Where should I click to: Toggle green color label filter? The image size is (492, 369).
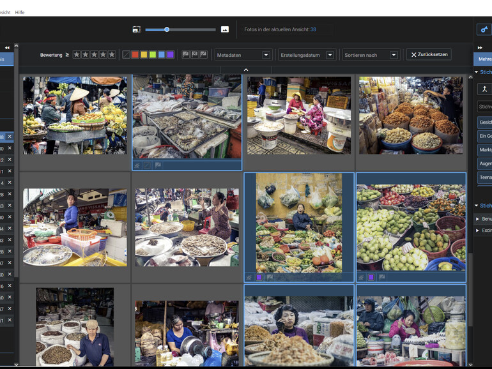[153, 54]
